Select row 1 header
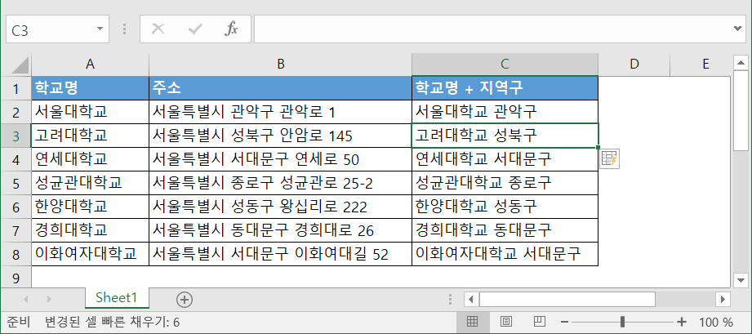752x334 pixels. pos(16,88)
